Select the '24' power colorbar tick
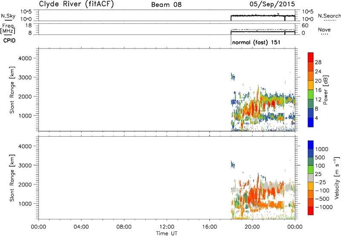The image size is (341, 236). [x=318, y=72]
